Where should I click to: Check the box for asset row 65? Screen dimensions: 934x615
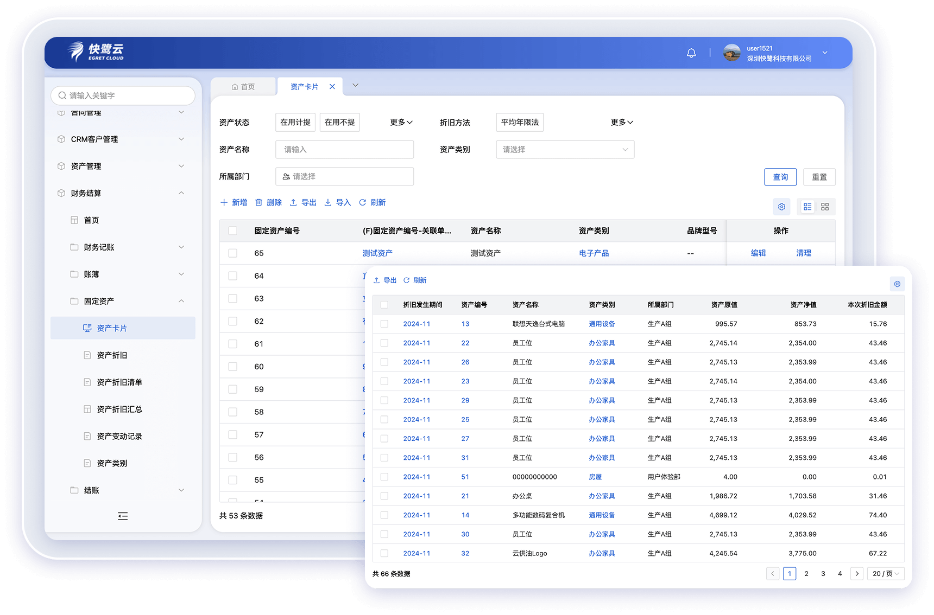[233, 253]
